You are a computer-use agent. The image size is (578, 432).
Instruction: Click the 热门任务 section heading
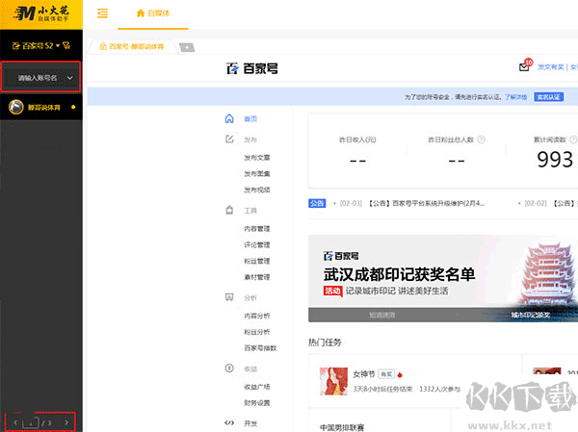(x=325, y=343)
